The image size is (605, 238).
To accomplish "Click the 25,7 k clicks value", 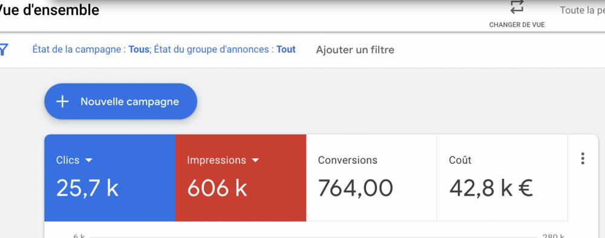I will click(87, 188).
